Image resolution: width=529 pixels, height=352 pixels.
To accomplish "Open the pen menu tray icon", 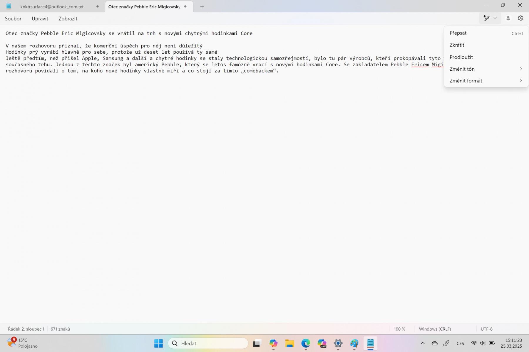I will [x=446, y=343].
